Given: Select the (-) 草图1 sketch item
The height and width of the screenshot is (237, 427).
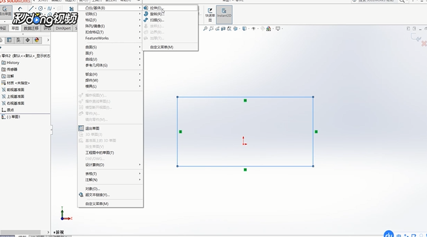Looking at the screenshot, I should click(11, 117).
